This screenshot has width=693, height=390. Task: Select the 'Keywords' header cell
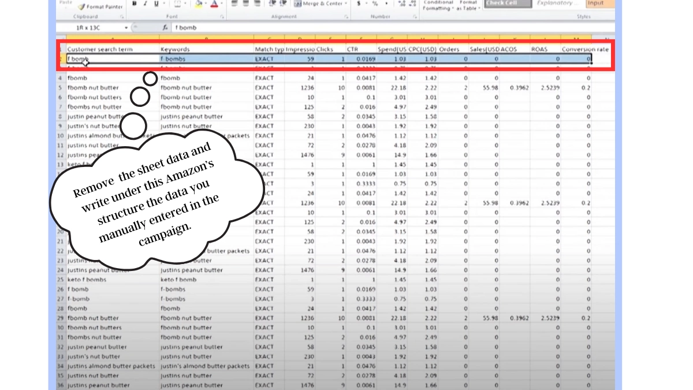pos(207,50)
